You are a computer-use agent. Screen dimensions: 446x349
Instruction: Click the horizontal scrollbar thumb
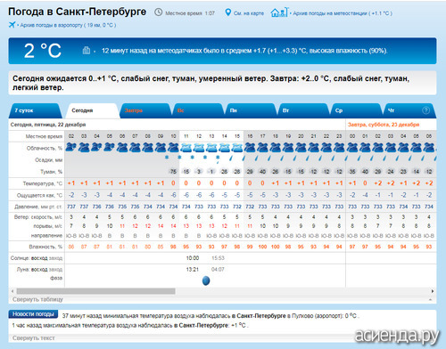point(95,291)
